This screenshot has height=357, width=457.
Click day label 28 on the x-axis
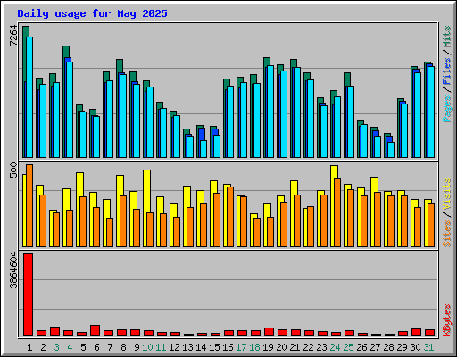tap(388, 347)
